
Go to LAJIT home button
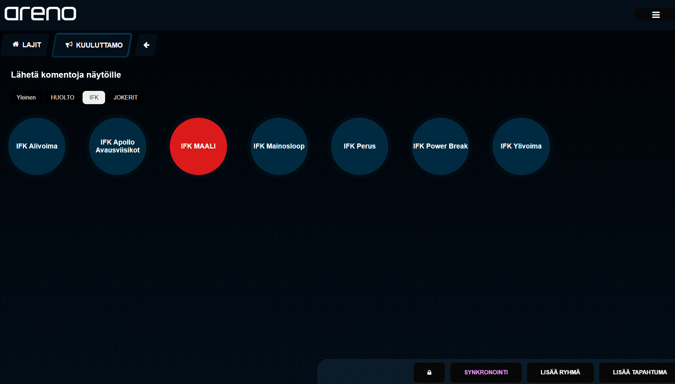pos(26,45)
